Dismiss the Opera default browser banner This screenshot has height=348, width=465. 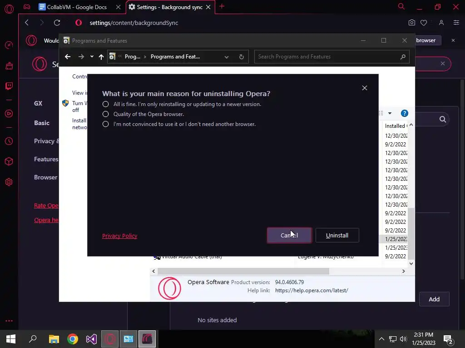click(453, 40)
